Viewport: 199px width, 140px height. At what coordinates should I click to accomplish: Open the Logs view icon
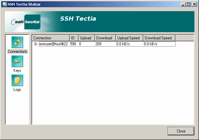coord(17,80)
